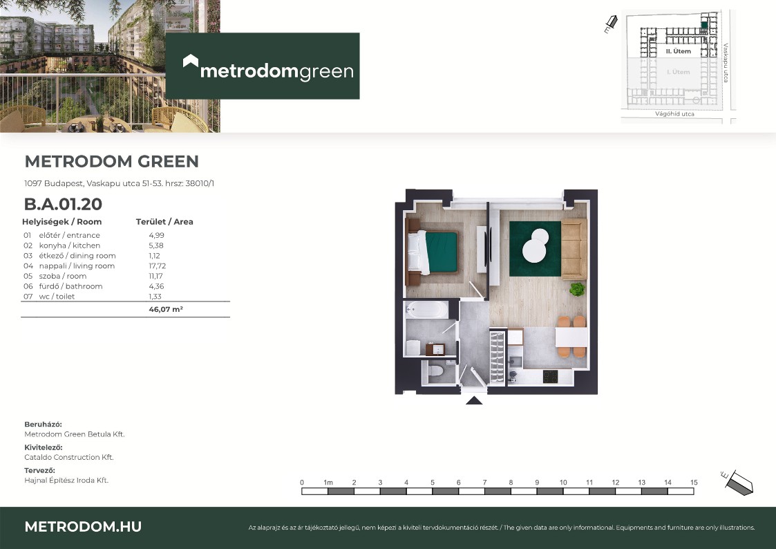Click the compass icon right of scale bar
Image resolution: width=776 pixels, height=549 pixels.
(x=738, y=481)
